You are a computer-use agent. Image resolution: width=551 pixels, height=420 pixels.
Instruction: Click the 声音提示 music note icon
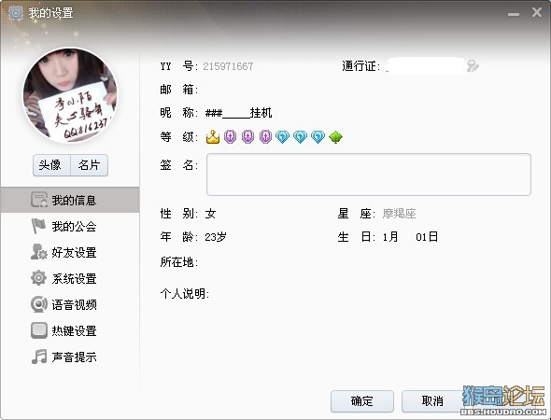(x=39, y=357)
